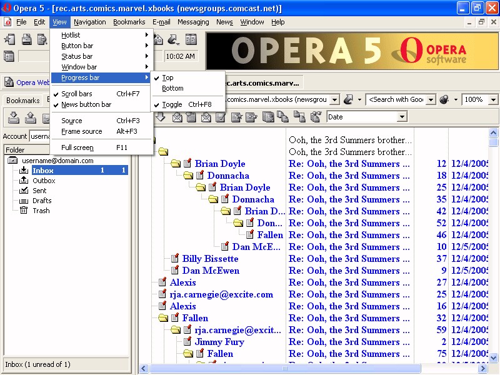Image resolution: width=500 pixels, height=375 pixels.
Task: Open the Messaging menu
Action: [193, 22]
